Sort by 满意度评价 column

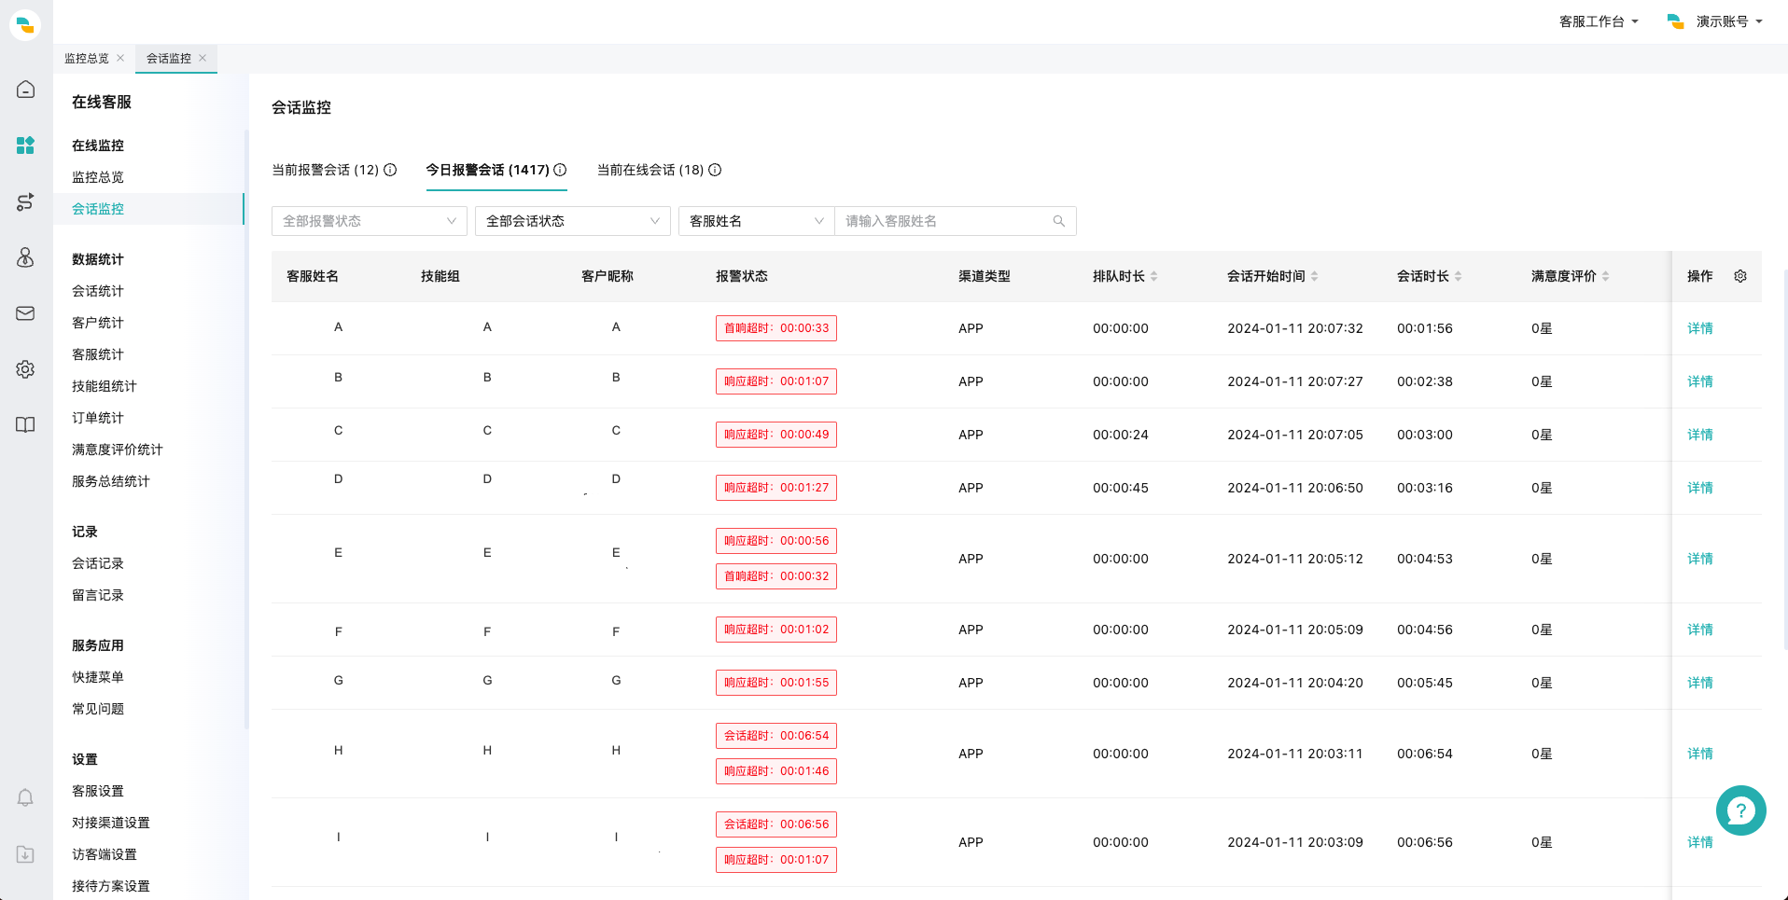point(1605,276)
